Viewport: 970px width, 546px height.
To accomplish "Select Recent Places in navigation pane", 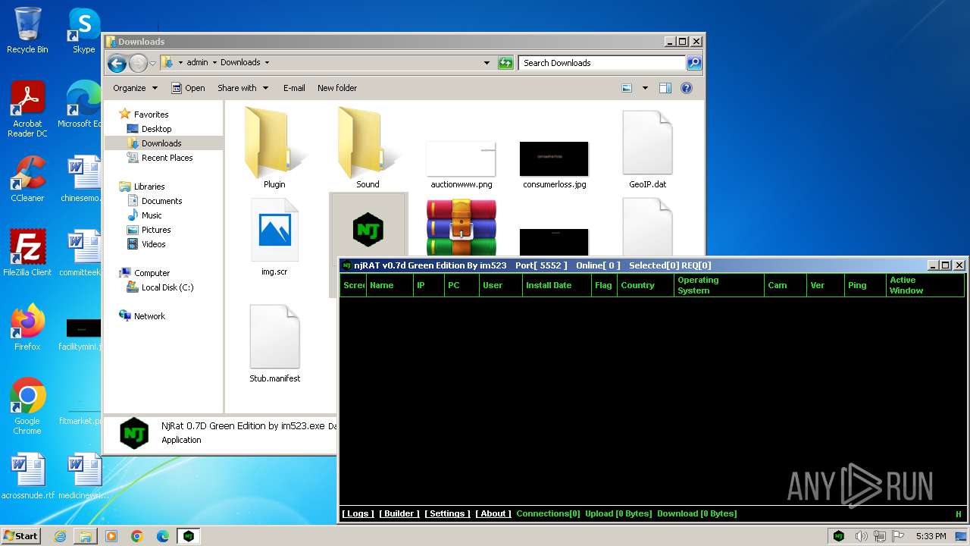I will 167,158.
